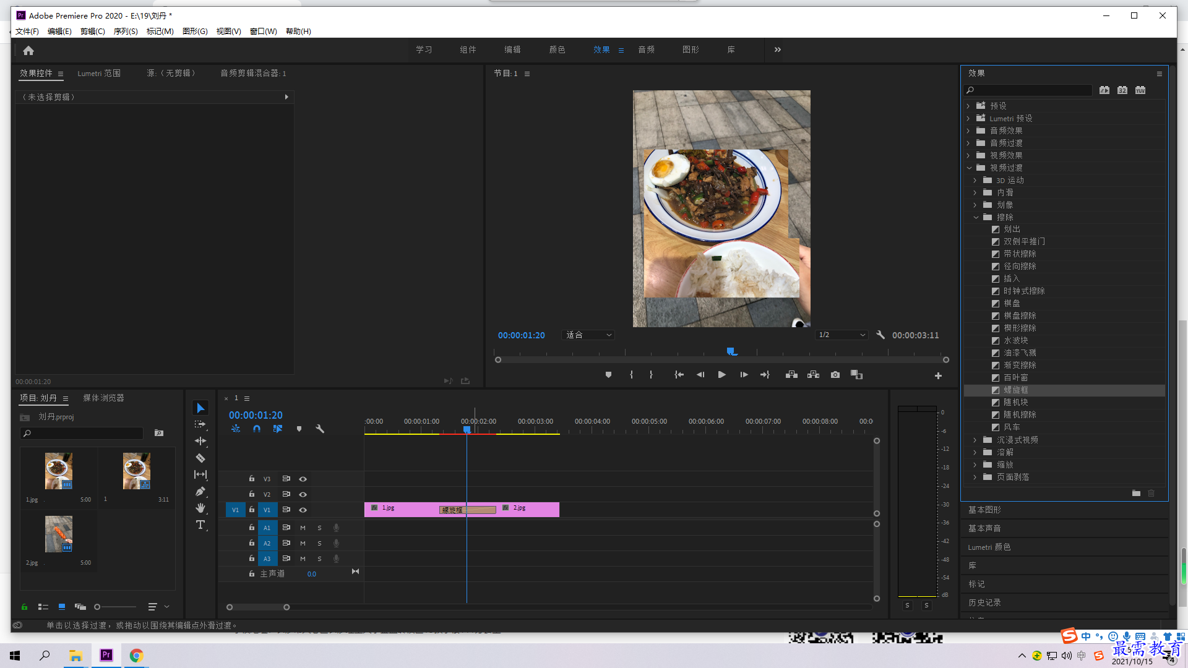Click the Add Marker button in Program monitor
1188x668 pixels.
(x=608, y=375)
